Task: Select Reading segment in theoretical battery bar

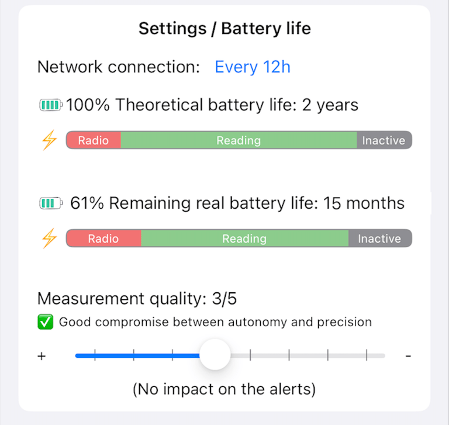Action: tap(239, 140)
